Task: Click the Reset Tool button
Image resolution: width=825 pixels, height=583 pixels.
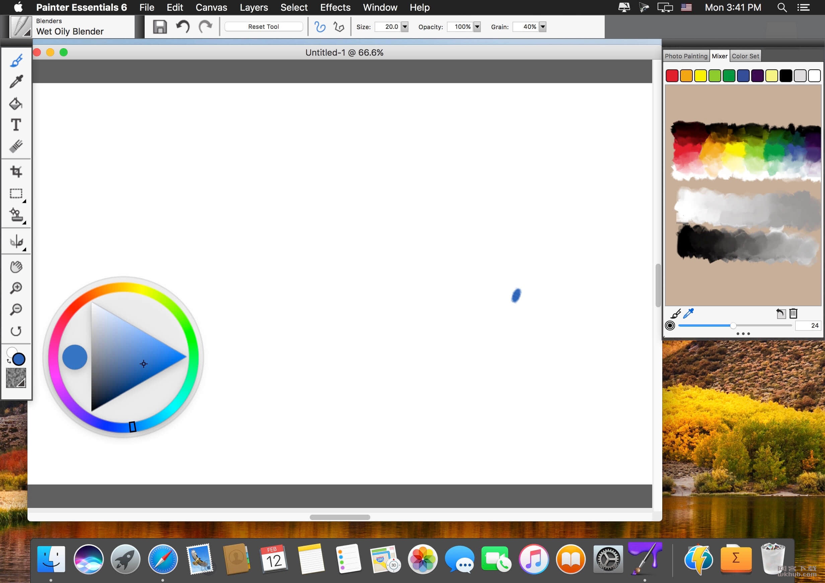Action: 264,26
